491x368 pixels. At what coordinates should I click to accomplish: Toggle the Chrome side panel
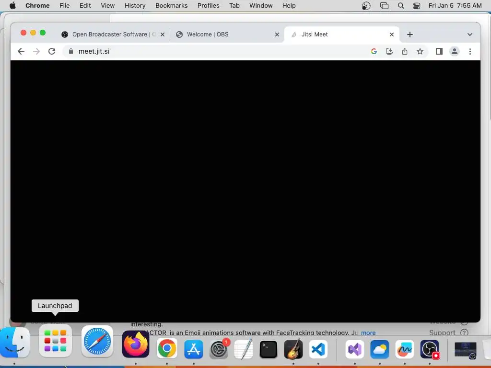439,51
